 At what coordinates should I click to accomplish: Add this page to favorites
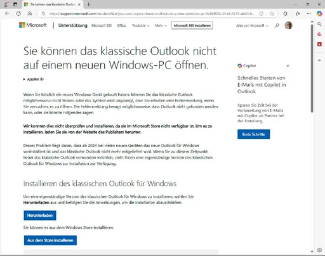(x=272, y=14)
